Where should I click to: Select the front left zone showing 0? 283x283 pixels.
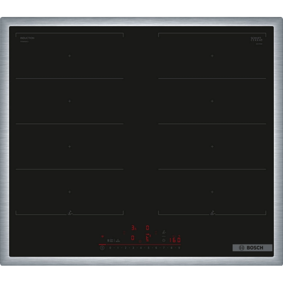click(133, 238)
